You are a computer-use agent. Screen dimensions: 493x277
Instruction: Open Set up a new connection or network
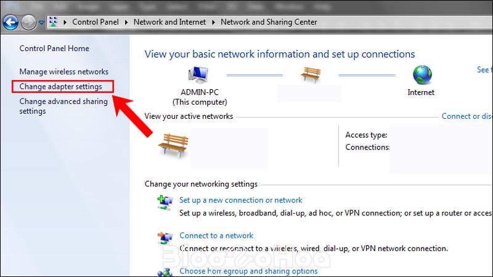click(241, 200)
